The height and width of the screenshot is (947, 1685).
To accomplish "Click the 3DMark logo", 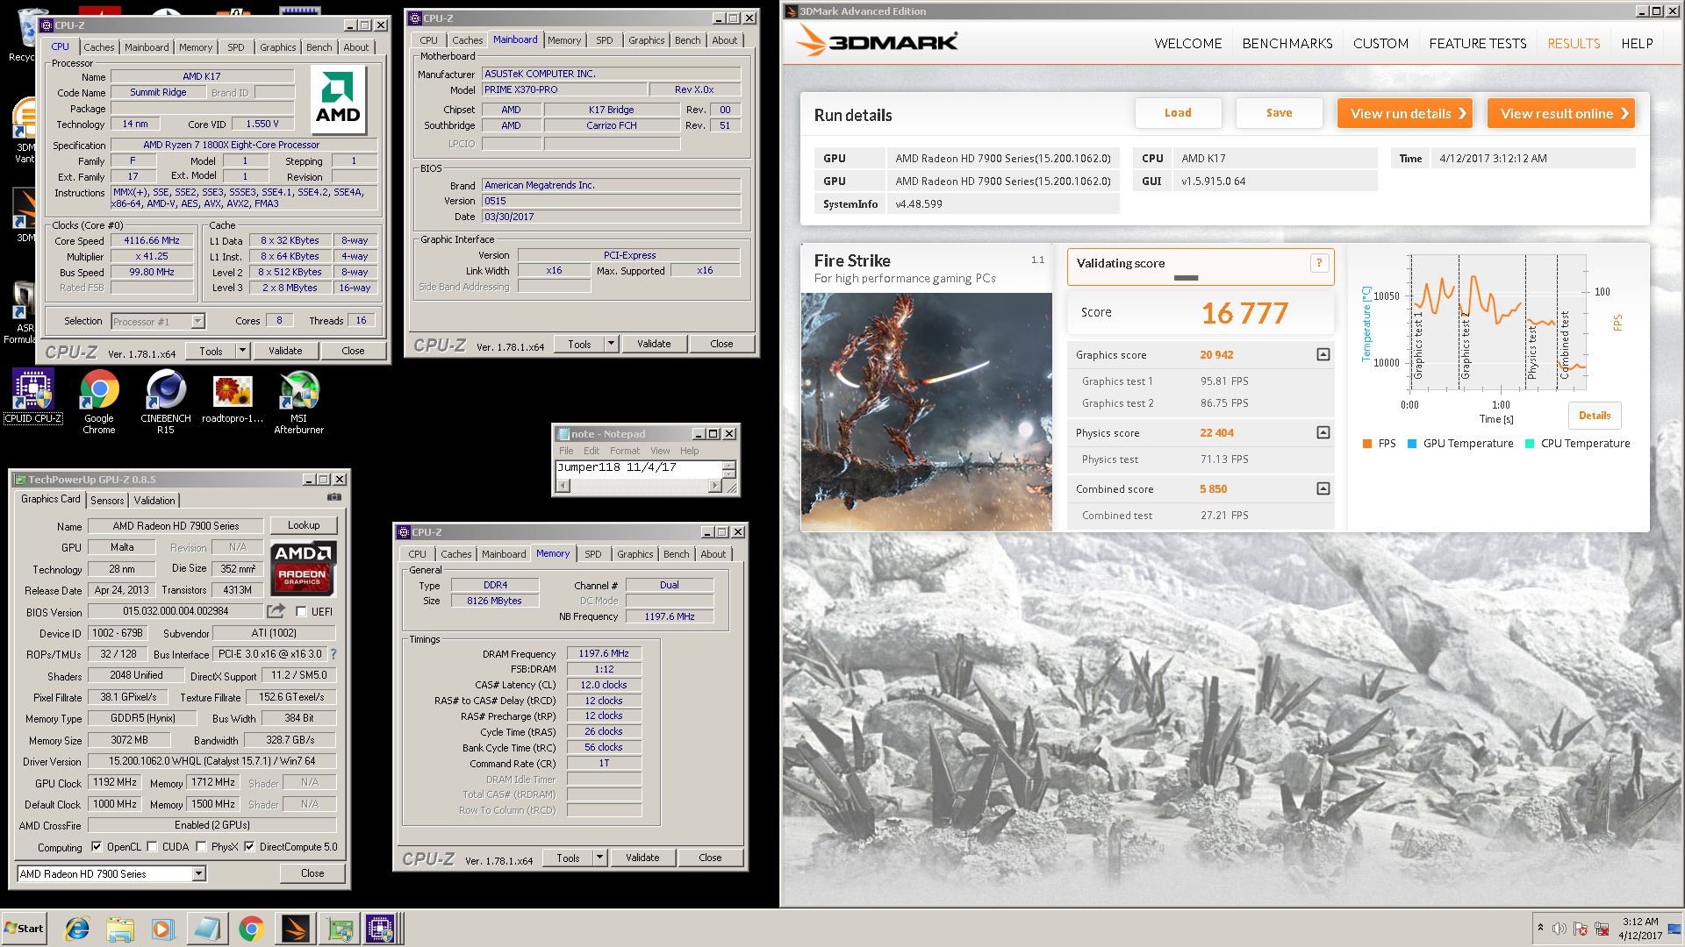I will pyautogui.click(x=876, y=41).
